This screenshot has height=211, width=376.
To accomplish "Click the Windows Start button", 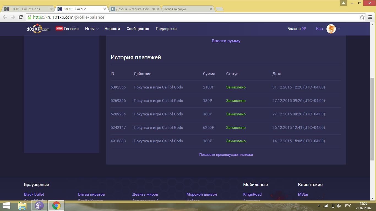I will [x=7, y=205].
